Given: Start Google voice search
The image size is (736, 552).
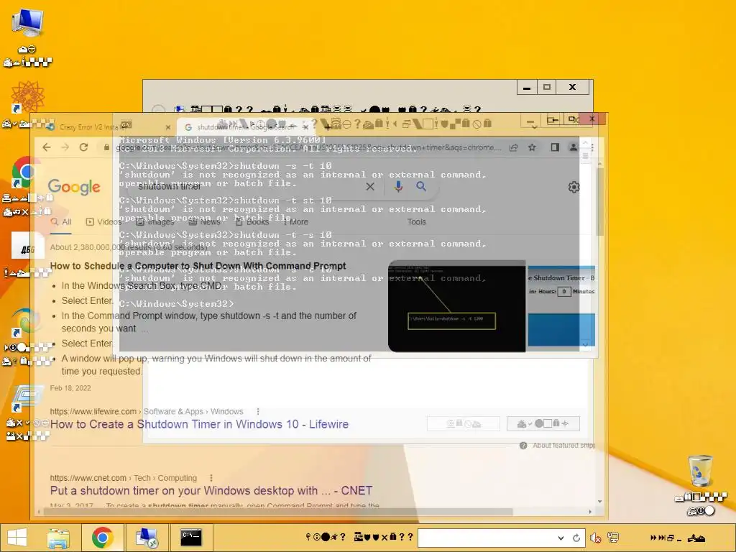Looking at the screenshot, I should 398,187.
